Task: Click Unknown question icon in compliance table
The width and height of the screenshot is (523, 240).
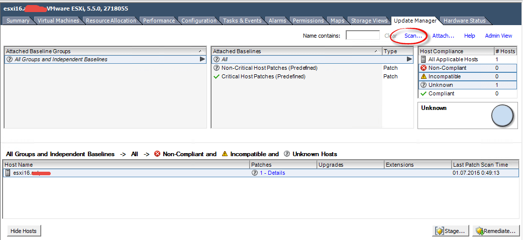Action: tap(424, 85)
